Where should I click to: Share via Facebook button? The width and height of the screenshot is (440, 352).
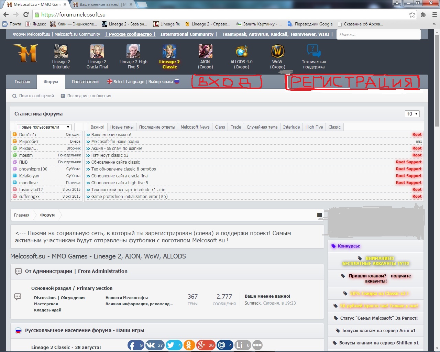click(136, 345)
